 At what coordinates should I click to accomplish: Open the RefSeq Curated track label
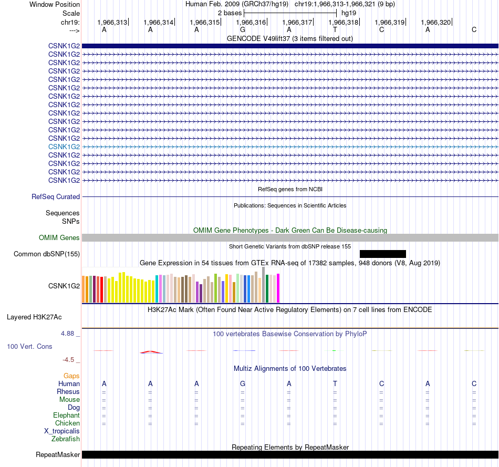tap(55, 197)
